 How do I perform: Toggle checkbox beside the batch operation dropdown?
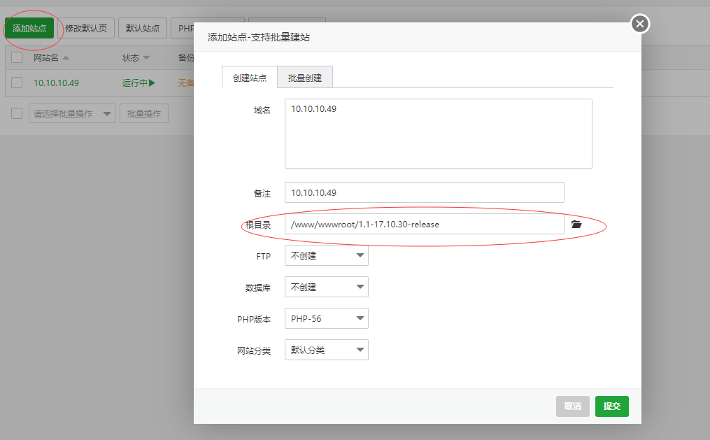coord(15,113)
